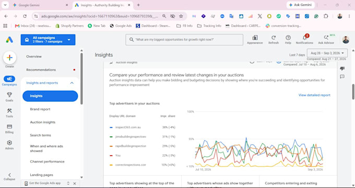Image resolution: width=355 pixels, height=188 pixels.
Task: Open Search terms
Action: (x=40, y=135)
